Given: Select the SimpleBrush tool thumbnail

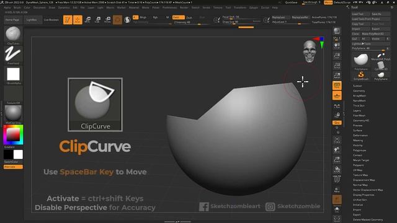Looking at the screenshot, I should (361, 76).
